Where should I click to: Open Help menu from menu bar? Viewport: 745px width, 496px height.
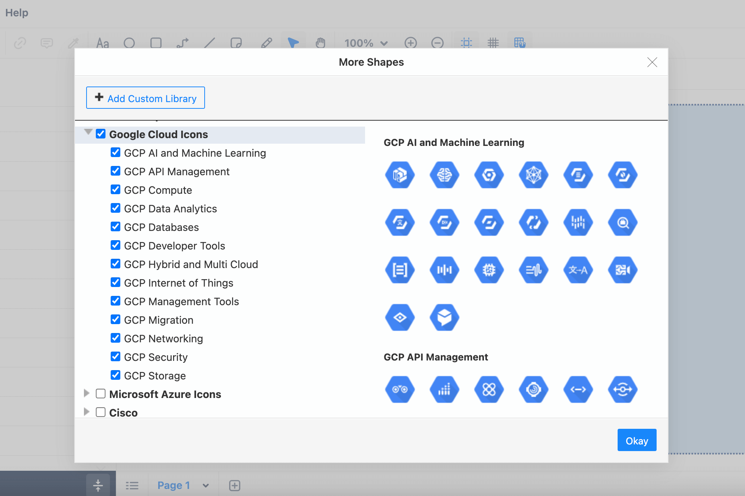[17, 13]
